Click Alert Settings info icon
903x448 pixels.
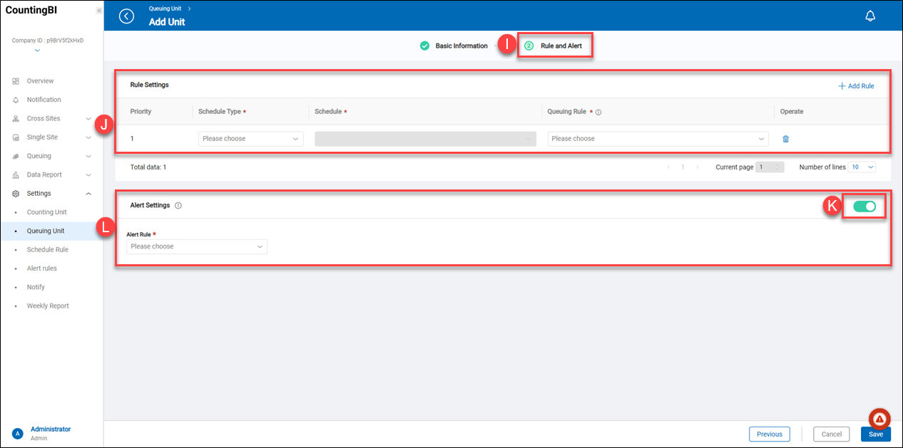(178, 206)
